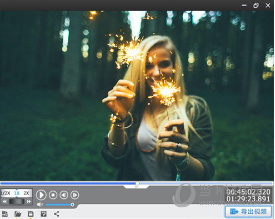Close the video editor window
The width and height of the screenshot is (275, 219).
click(x=268, y=6)
